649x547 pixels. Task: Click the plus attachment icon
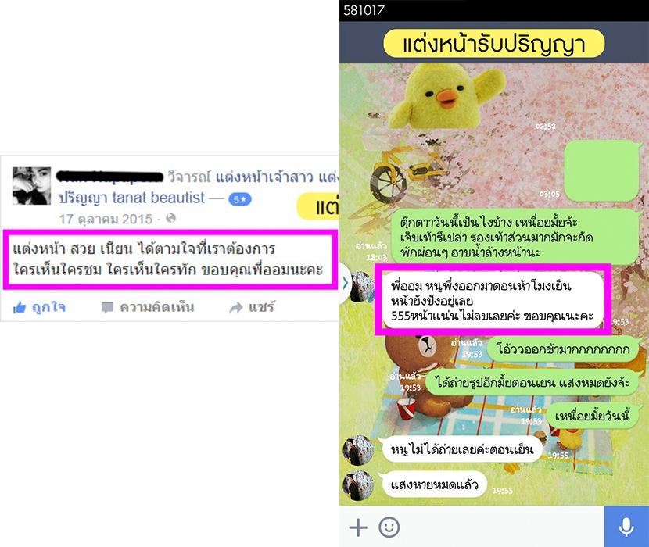358,527
